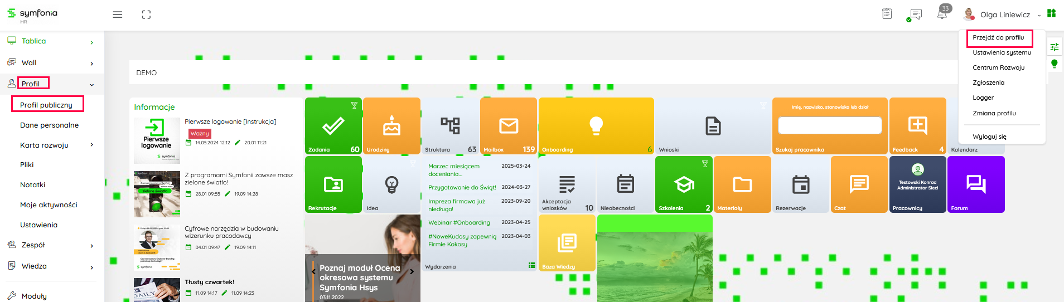
Task: Open the Forum tile
Action: tap(975, 184)
